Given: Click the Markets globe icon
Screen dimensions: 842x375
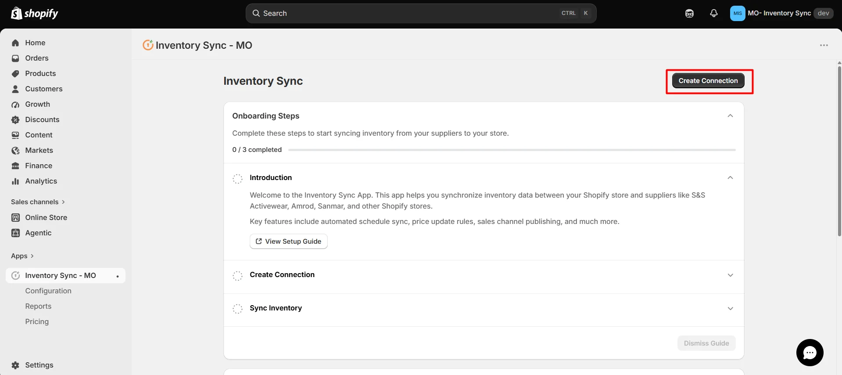Looking at the screenshot, I should [x=15, y=150].
